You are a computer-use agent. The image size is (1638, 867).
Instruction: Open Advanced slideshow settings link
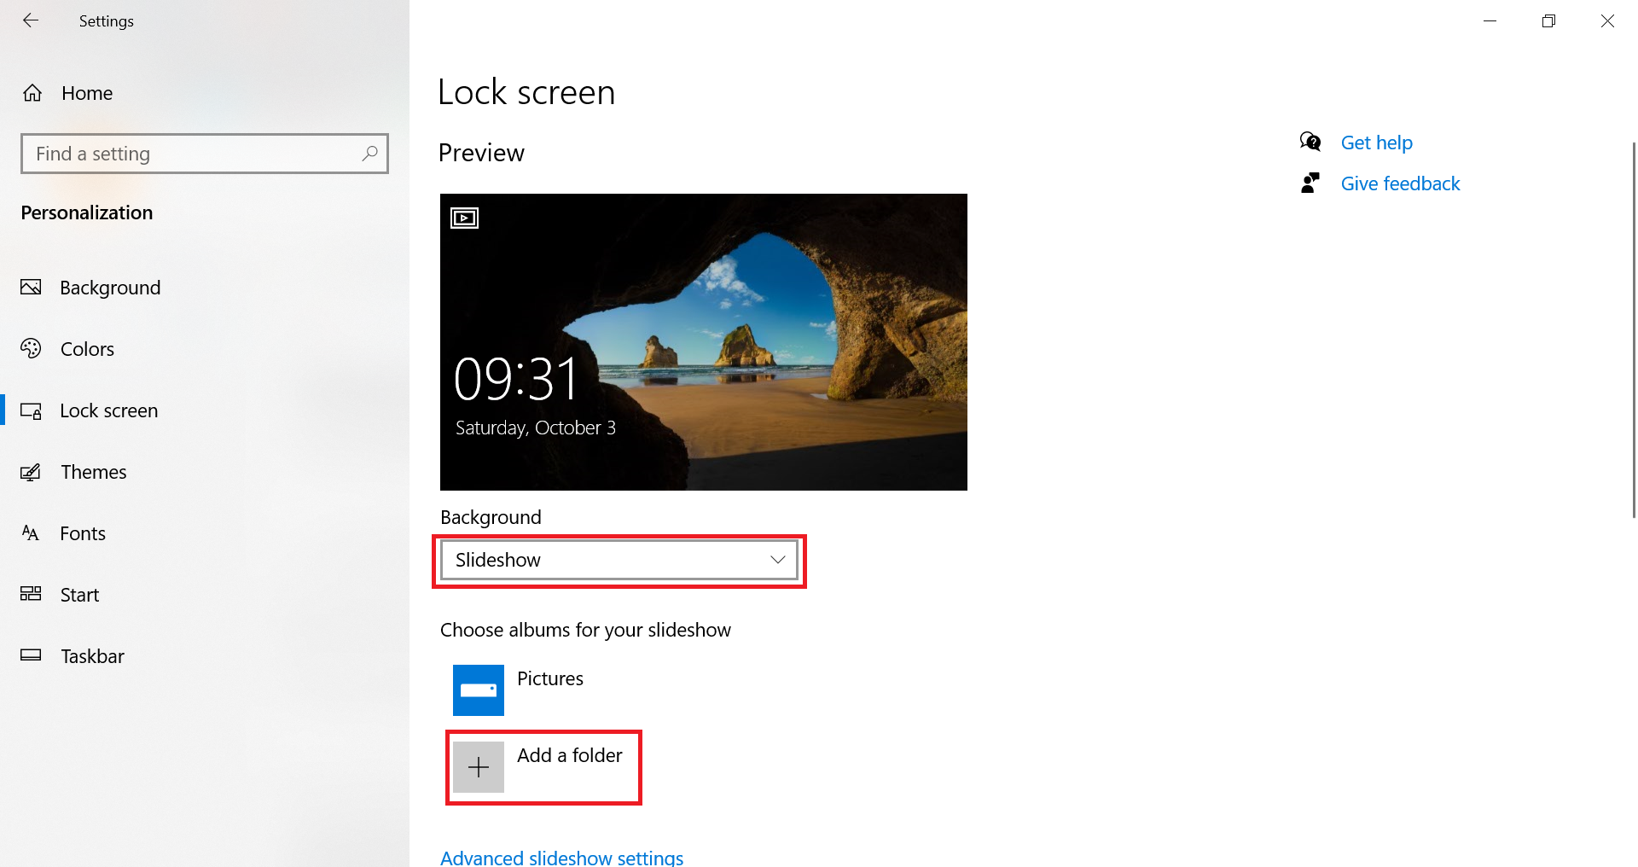point(561,858)
